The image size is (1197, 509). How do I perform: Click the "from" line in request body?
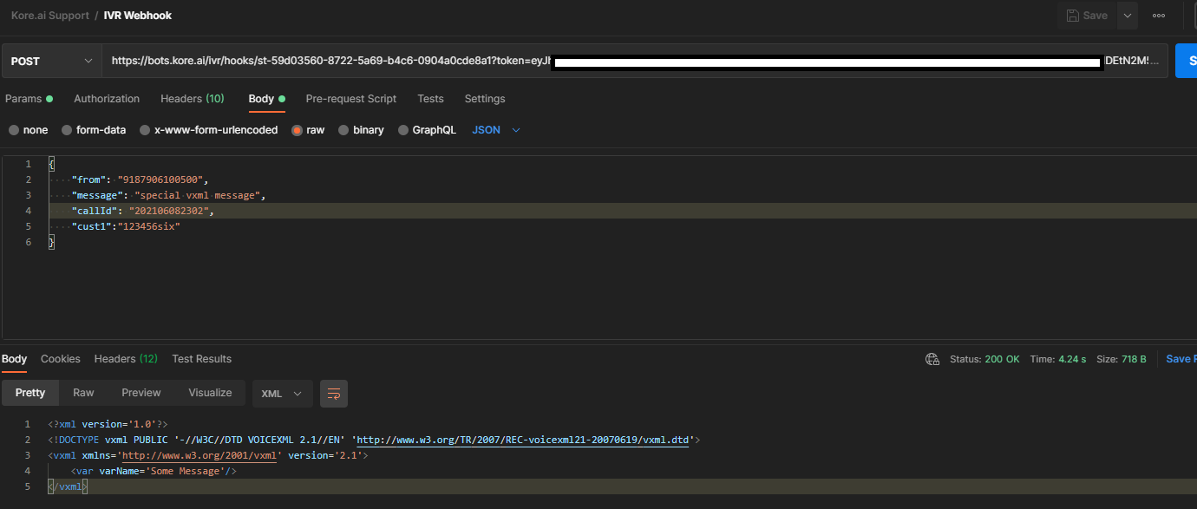coord(141,179)
